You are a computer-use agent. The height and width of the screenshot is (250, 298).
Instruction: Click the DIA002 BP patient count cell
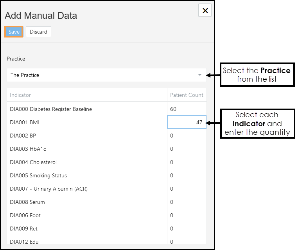tap(187, 136)
